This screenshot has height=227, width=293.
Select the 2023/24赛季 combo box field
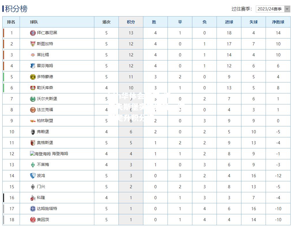[273, 9]
